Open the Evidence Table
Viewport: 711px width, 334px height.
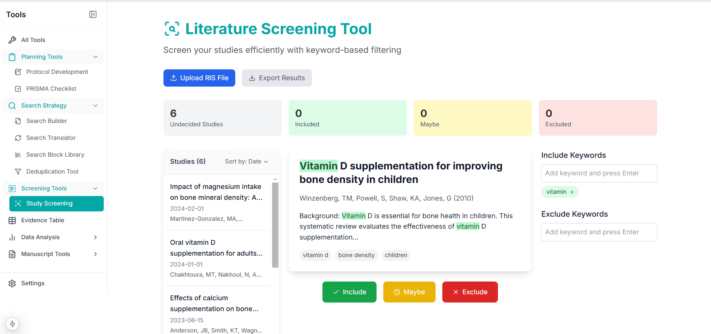42,220
